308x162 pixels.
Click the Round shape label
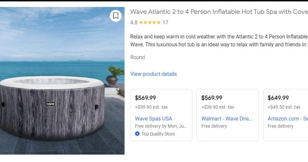(138, 57)
